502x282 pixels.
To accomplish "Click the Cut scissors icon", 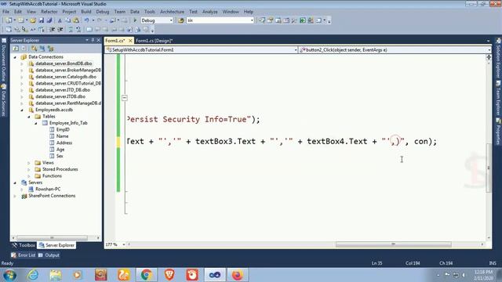I will pyautogui.click(x=60, y=20).
